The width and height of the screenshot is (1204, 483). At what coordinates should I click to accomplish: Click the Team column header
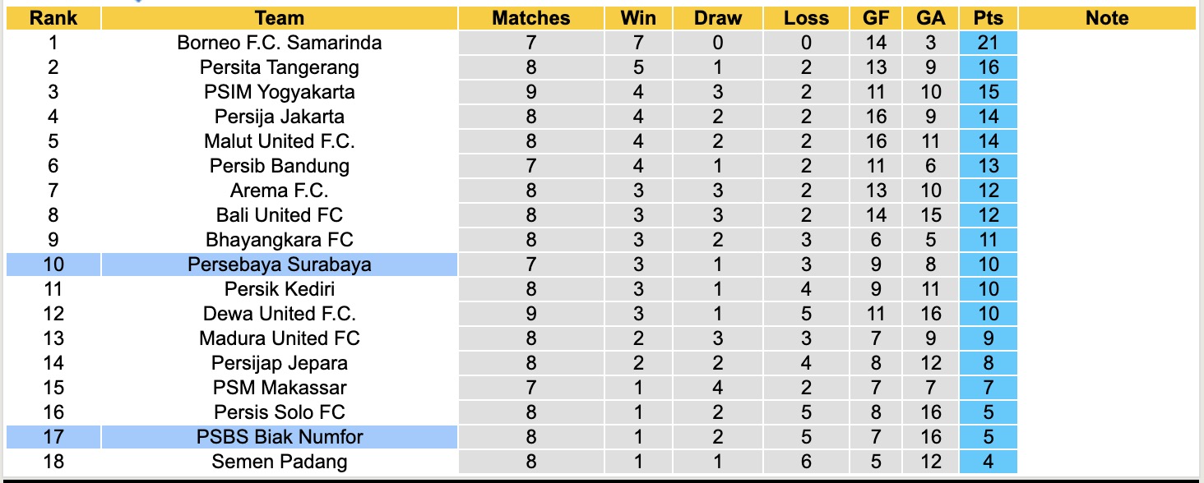pos(280,18)
